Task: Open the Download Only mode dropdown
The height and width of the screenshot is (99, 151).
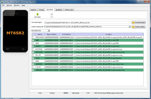Action: [41, 31]
